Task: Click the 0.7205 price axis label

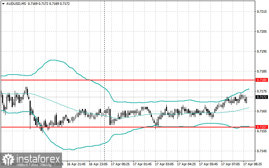Action: (262, 32)
